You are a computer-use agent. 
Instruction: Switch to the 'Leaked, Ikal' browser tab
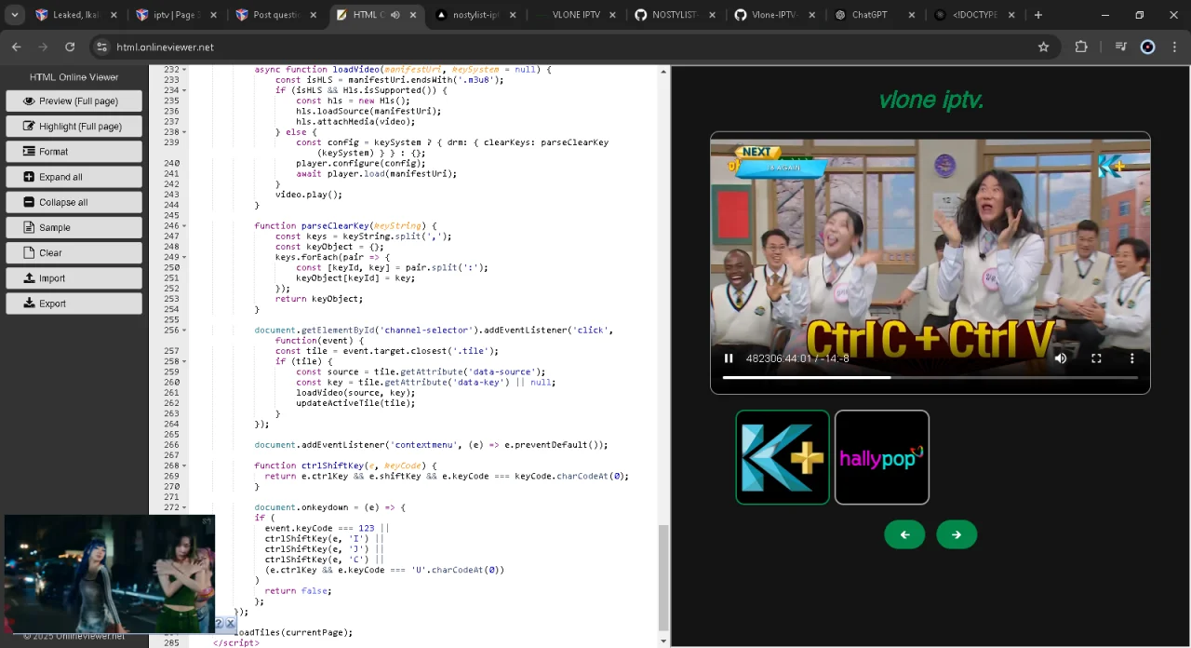pos(76,15)
